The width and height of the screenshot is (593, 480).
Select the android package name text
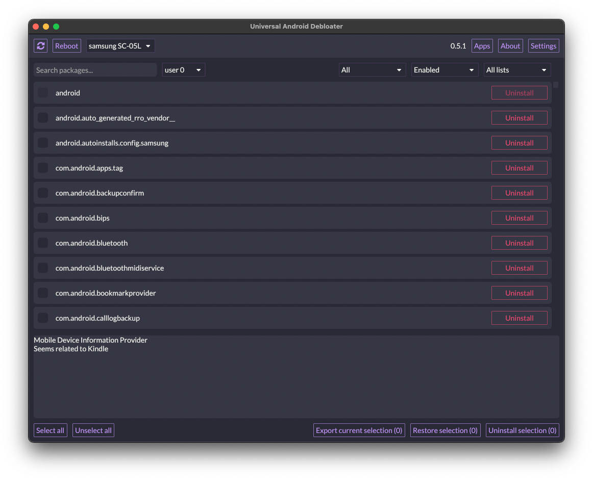click(68, 93)
